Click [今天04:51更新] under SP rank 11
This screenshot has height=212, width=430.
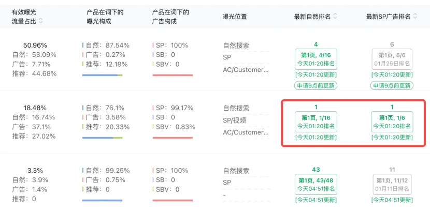[392, 200]
